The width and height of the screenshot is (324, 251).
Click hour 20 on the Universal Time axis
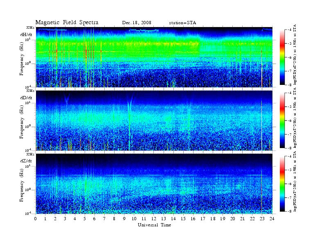(x=232, y=219)
